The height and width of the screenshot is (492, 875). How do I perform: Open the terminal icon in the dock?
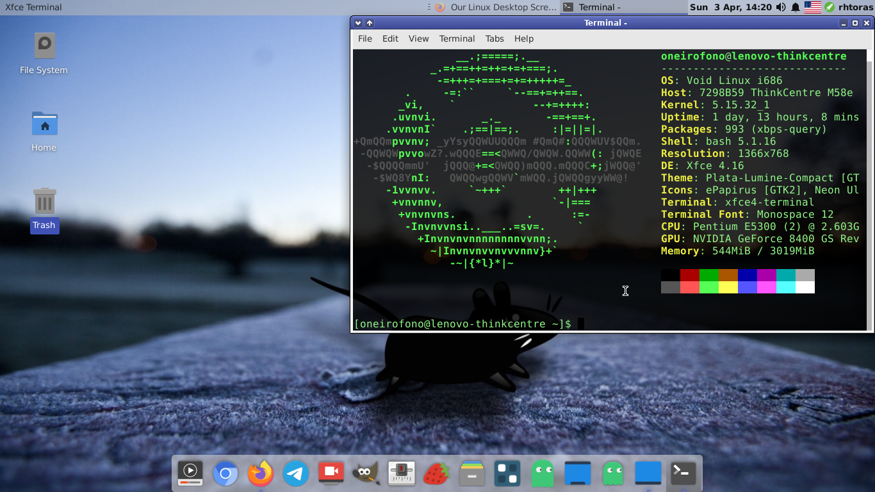(x=683, y=473)
